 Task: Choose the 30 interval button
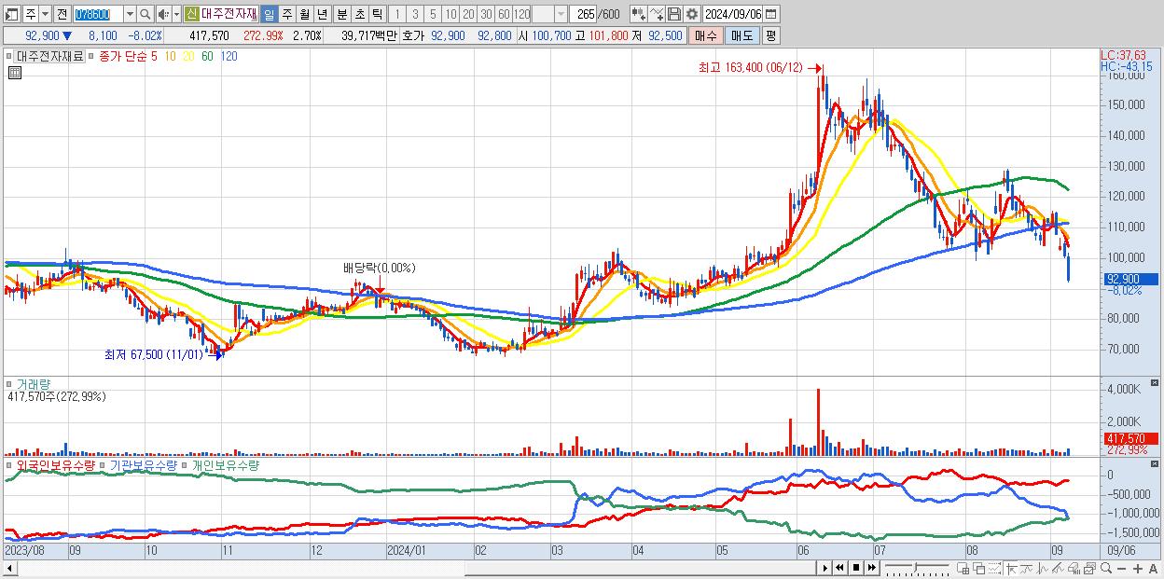point(486,15)
